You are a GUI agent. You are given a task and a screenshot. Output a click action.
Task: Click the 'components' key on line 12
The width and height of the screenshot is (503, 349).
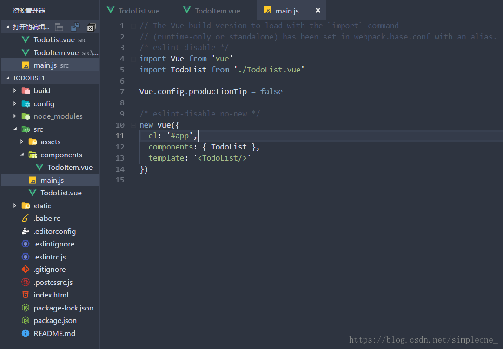(x=171, y=147)
